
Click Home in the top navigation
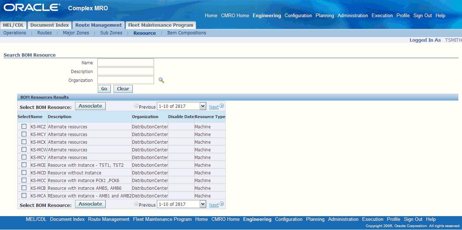[211, 16]
